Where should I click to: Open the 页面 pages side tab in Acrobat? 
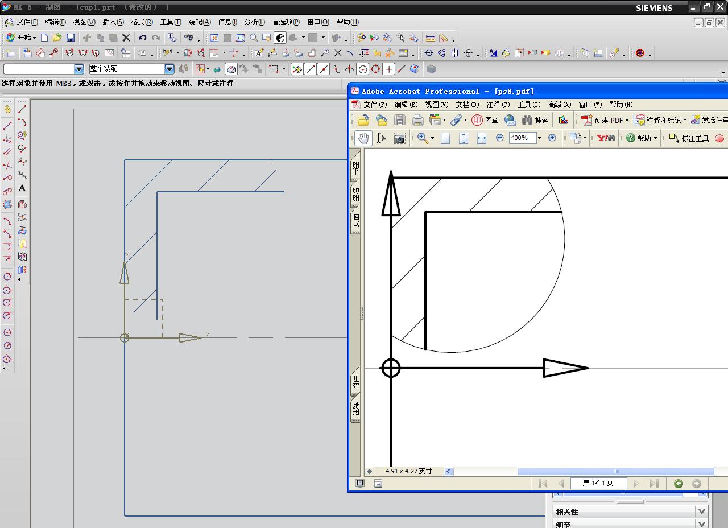pos(355,220)
